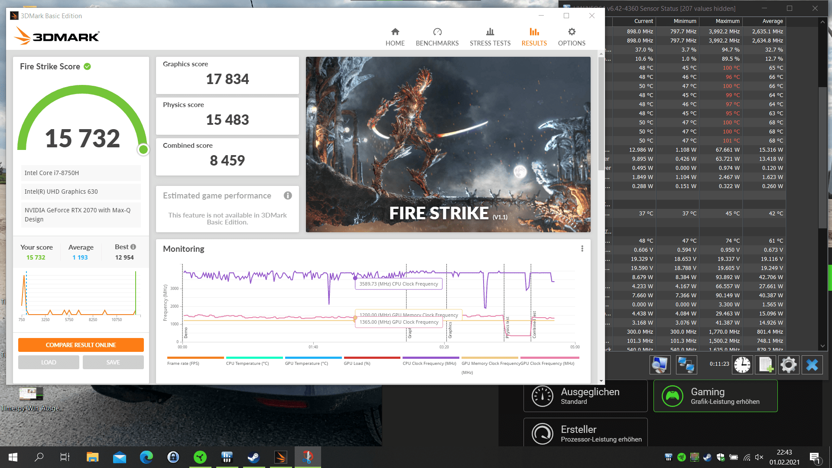Viewport: 832px width, 468px height.
Task: Toggle GPU Load (%) legend series
Action: tap(372, 361)
